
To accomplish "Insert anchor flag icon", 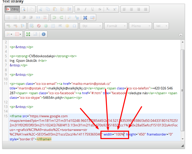I will (23, 26).
